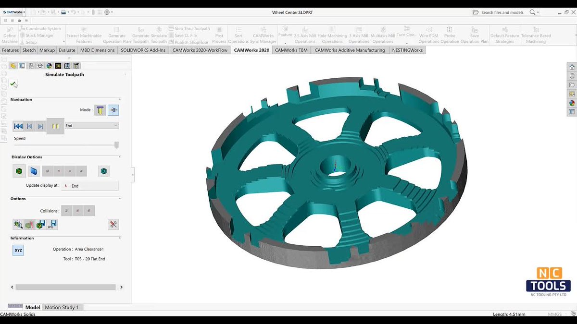The height and width of the screenshot is (324, 577).
Task: Save simulation image as JPG
Action: [x=52, y=224]
